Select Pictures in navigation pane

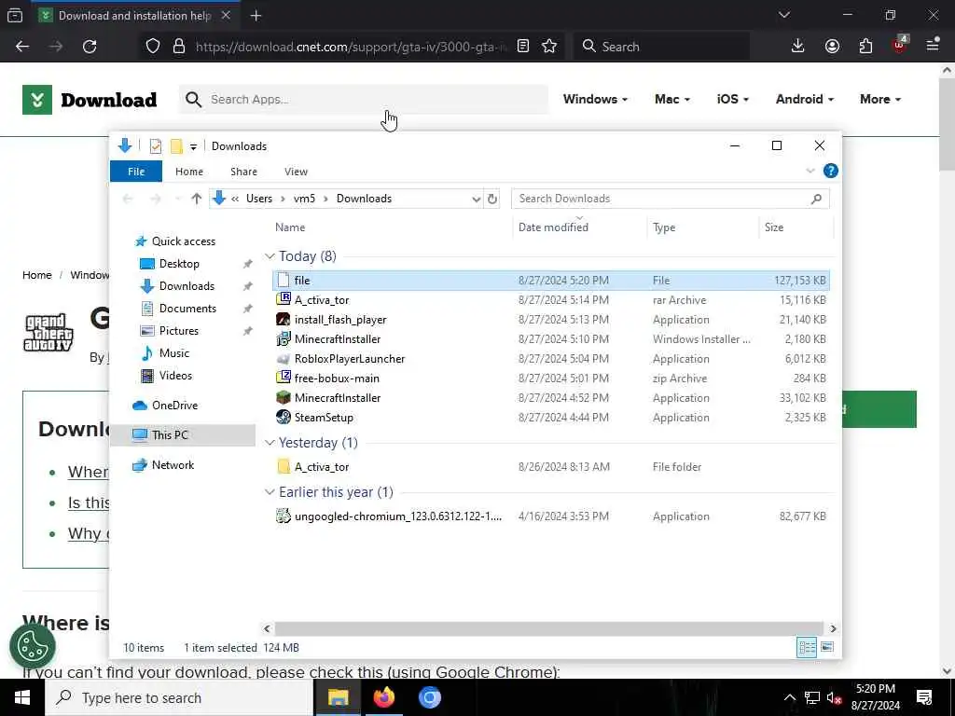point(178,331)
